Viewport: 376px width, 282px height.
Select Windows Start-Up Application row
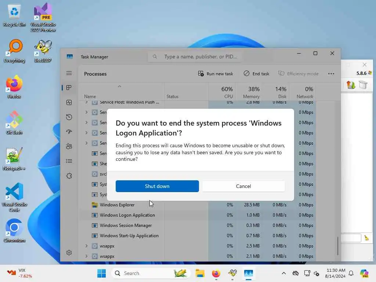(197, 236)
